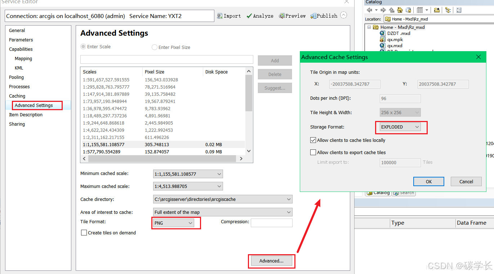Toggle the Catalog tree view icon

(448, 10)
